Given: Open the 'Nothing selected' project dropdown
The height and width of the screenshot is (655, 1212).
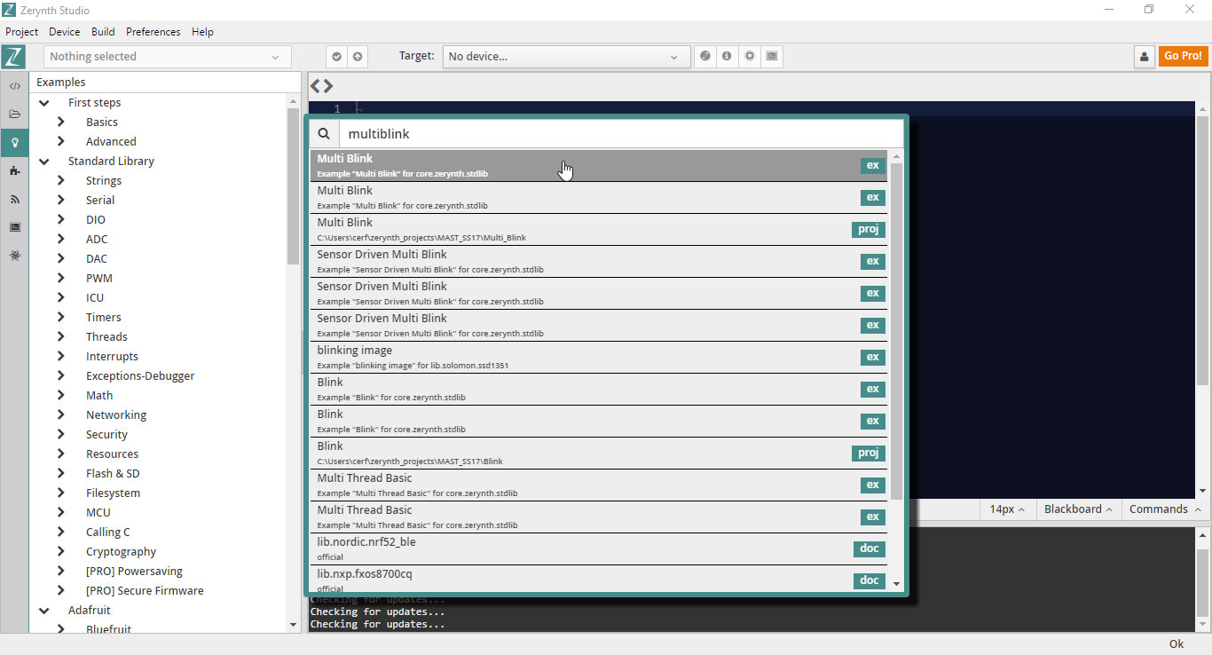Looking at the screenshot, I should [168, 57].
